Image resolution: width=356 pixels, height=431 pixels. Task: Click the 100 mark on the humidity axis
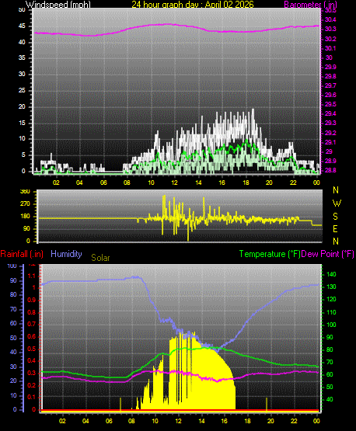(12, 266)
